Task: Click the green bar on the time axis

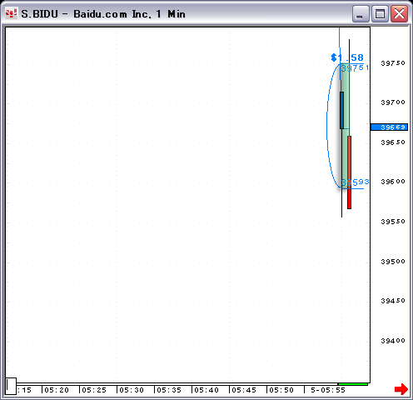Action: [x=353, y=384]
